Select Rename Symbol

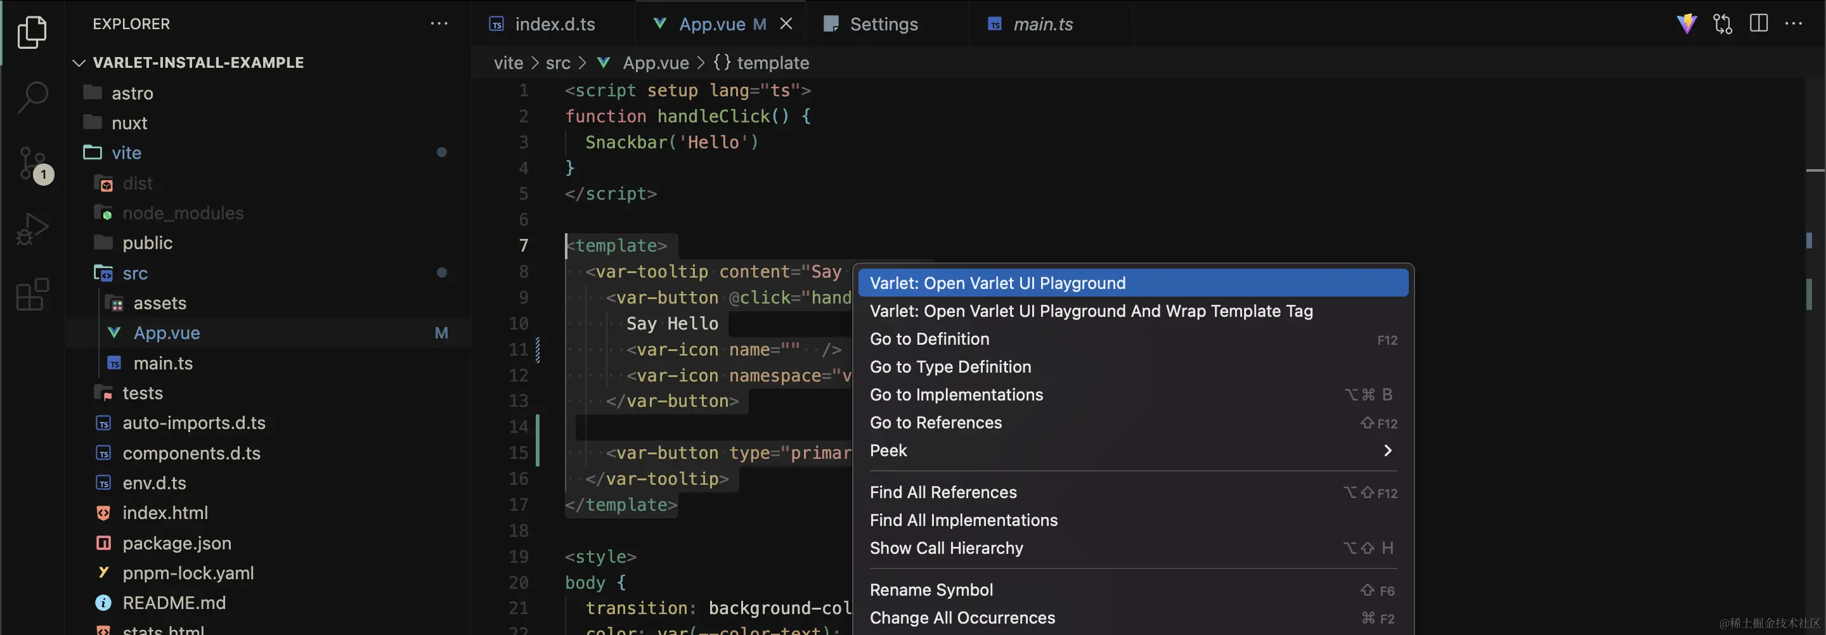[1133, 589]
